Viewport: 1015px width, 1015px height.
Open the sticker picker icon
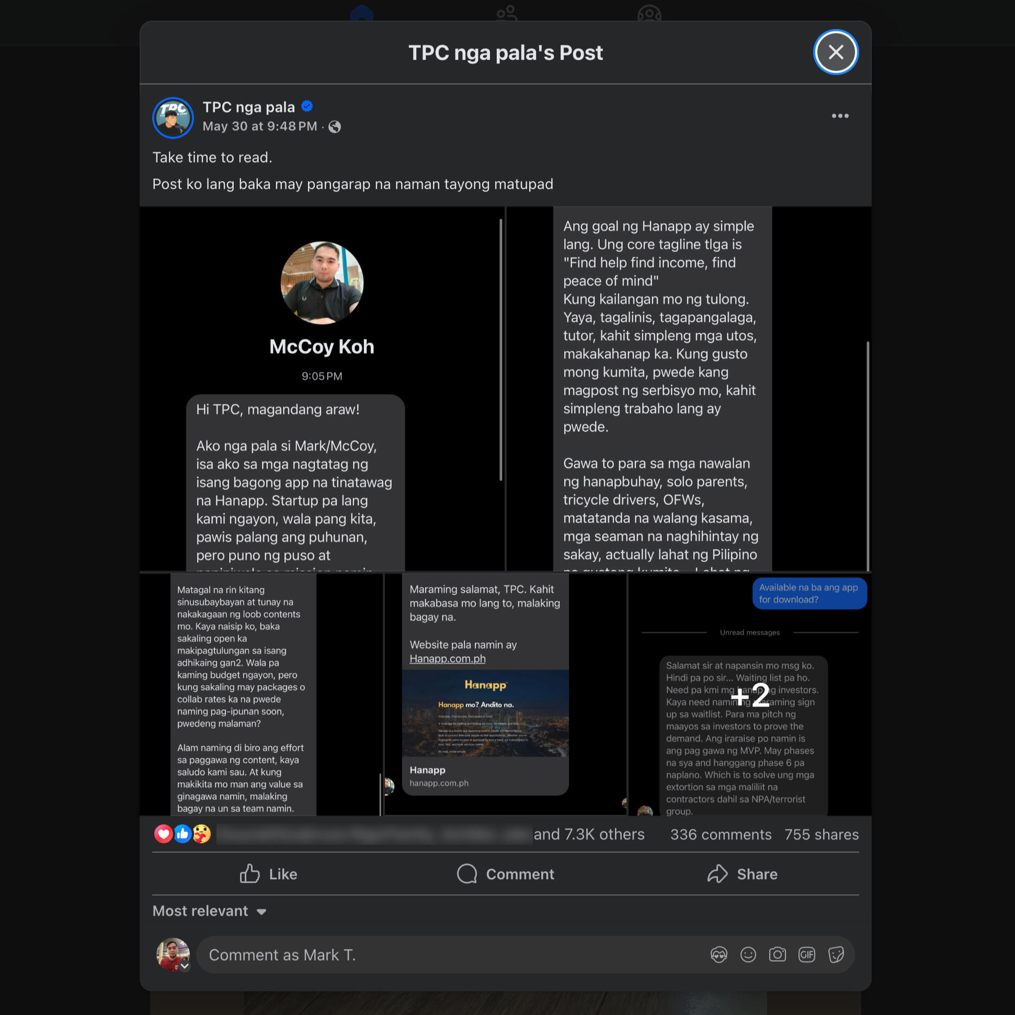pos(836,955)
